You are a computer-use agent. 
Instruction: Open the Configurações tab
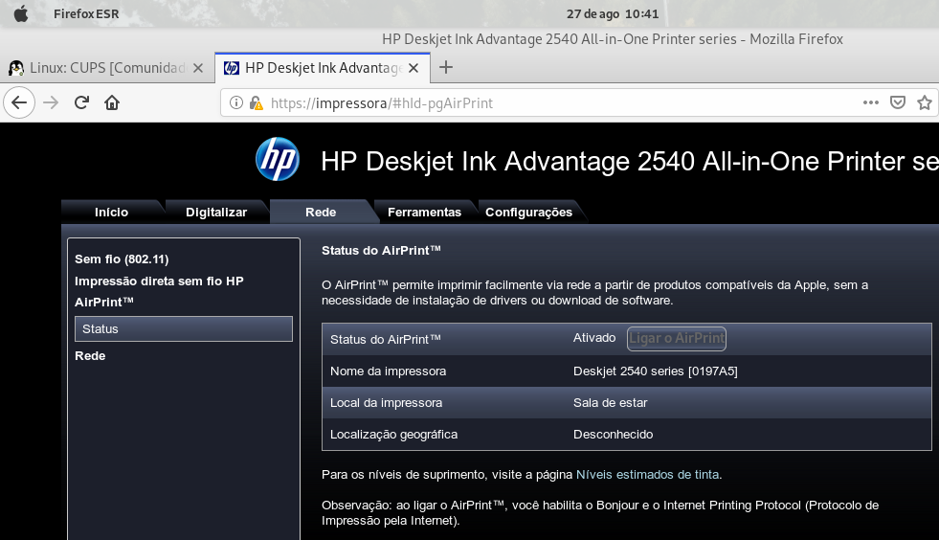coord(528,213)
